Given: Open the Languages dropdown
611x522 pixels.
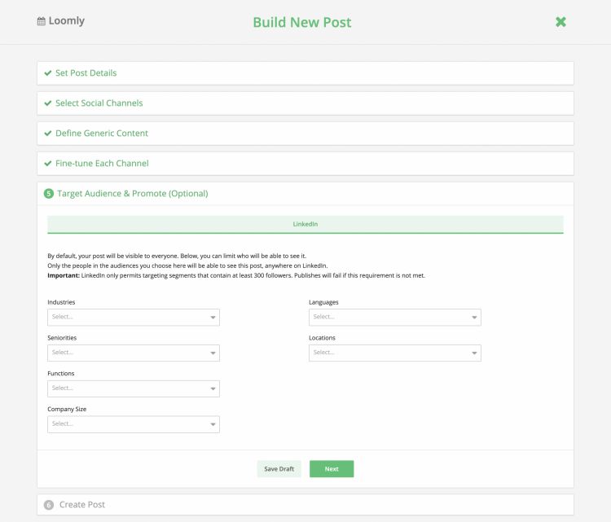Looking at the screenshot, I should [x=394, y=318].
